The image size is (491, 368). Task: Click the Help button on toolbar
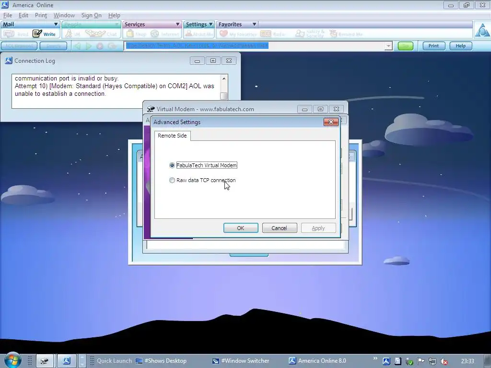click(461, 46)
